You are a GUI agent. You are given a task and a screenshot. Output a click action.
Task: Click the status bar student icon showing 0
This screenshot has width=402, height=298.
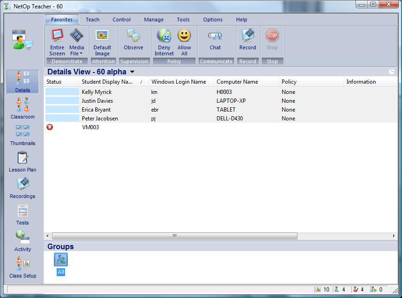point(374,290)
